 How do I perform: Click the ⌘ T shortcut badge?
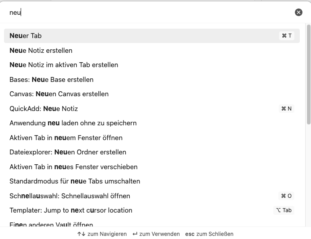286,36
